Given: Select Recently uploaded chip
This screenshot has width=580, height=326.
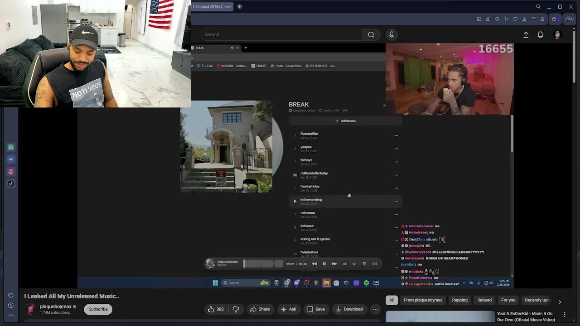Looking at the screenshot, I should (x=537, y=300).
